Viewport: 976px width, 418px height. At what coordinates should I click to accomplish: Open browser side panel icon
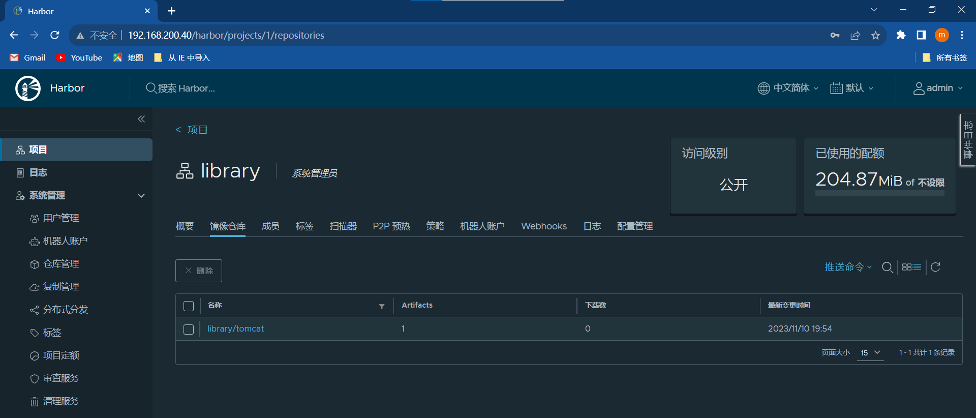(x=921, y=35)
